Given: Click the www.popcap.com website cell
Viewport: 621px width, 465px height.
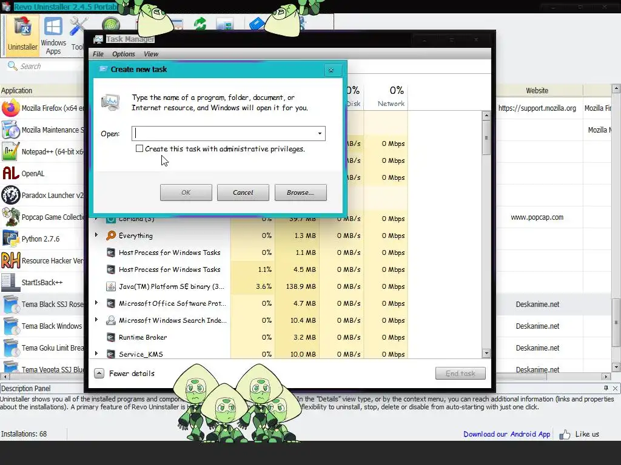Looking at the screenshot, I should (x=537, y=217).
